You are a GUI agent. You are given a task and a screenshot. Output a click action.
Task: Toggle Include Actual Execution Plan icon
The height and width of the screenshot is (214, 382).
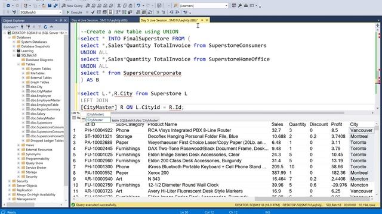click(118, 12)
